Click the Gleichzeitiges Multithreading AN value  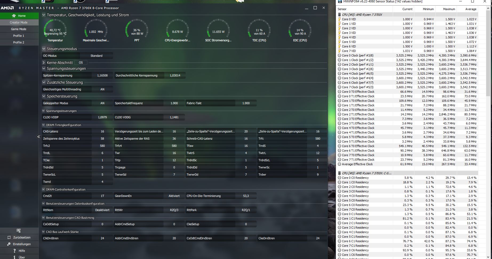(x=102, y=89)
